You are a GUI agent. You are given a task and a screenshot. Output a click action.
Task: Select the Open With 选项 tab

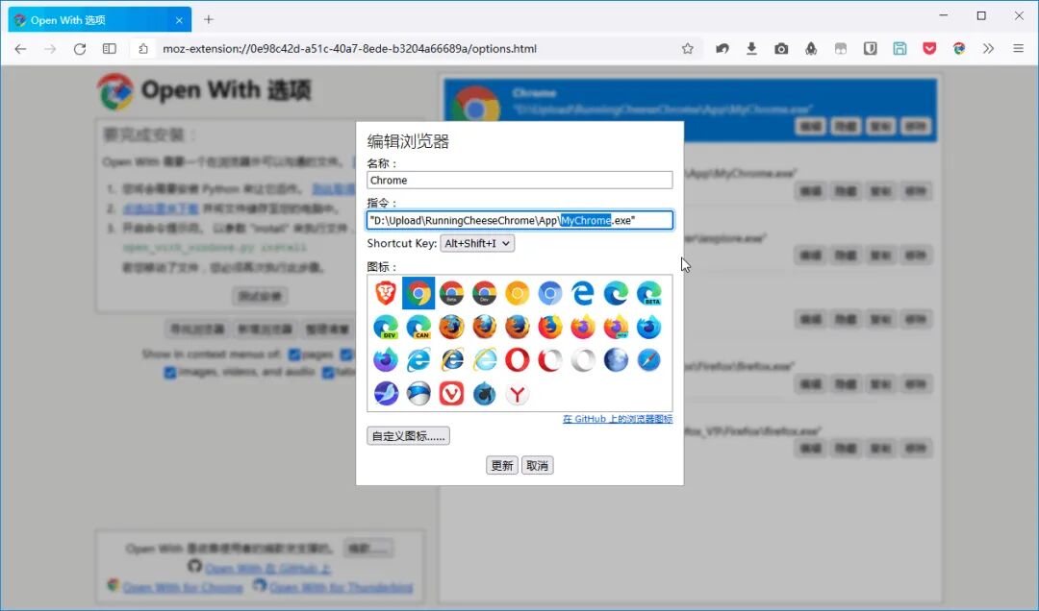pos(99,20)
